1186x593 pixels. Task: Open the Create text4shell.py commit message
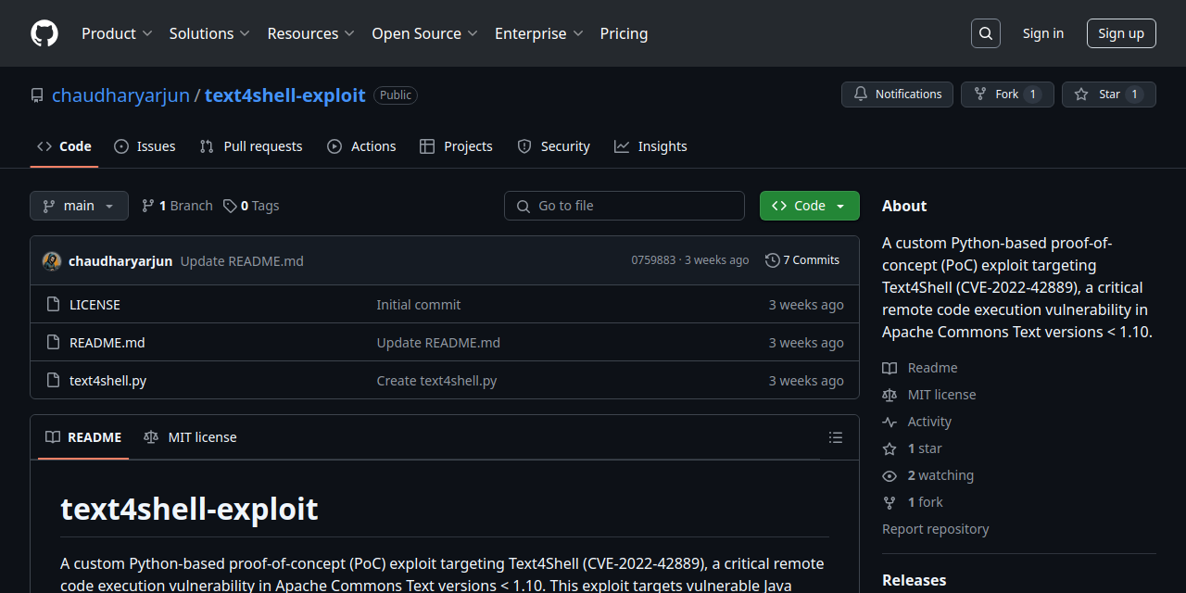[436, 381]
